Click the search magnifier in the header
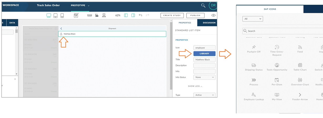Screen dimensions: 323x118 203,5
